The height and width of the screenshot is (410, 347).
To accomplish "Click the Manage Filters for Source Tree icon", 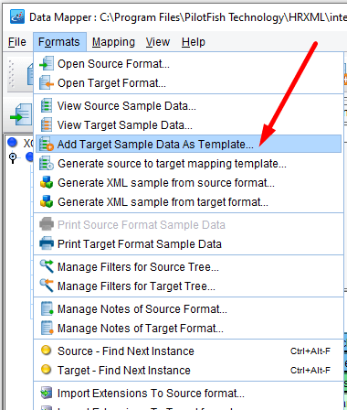I will [47, 267].
